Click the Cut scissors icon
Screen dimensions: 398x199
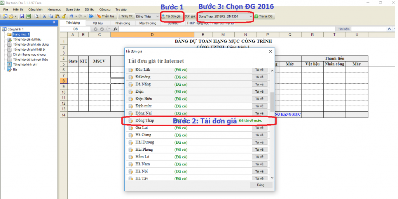(45, 16)
